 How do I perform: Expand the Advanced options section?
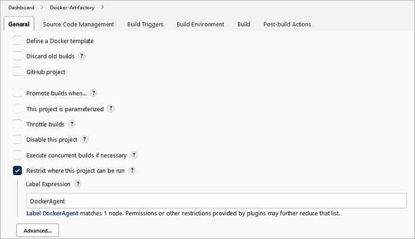coord(38,231)
